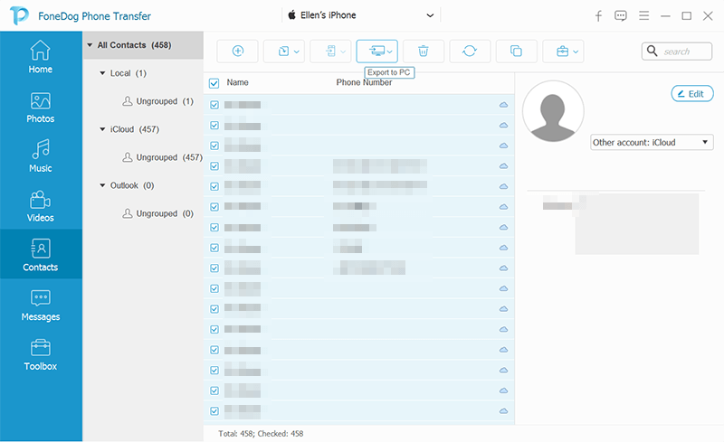Open the Photos section

41,107
